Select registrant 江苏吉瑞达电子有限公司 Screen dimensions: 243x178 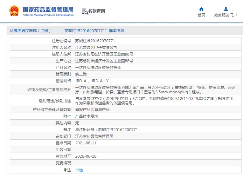pos(96,48)
